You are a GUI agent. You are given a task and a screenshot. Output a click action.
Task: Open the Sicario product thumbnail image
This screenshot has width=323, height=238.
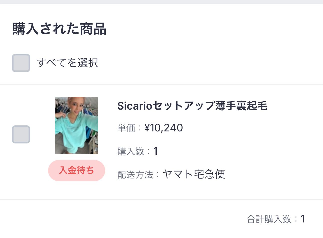coord(77,125)
